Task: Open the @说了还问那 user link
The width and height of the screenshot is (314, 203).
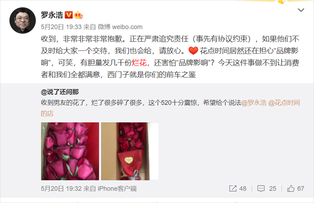Action: tap(60, 92)
